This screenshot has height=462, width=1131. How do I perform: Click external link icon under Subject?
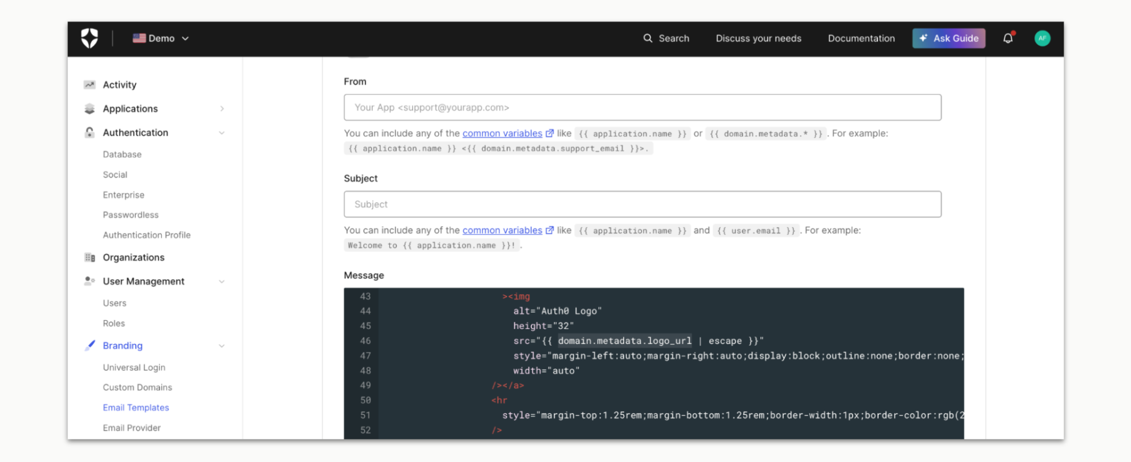(549, 230)
